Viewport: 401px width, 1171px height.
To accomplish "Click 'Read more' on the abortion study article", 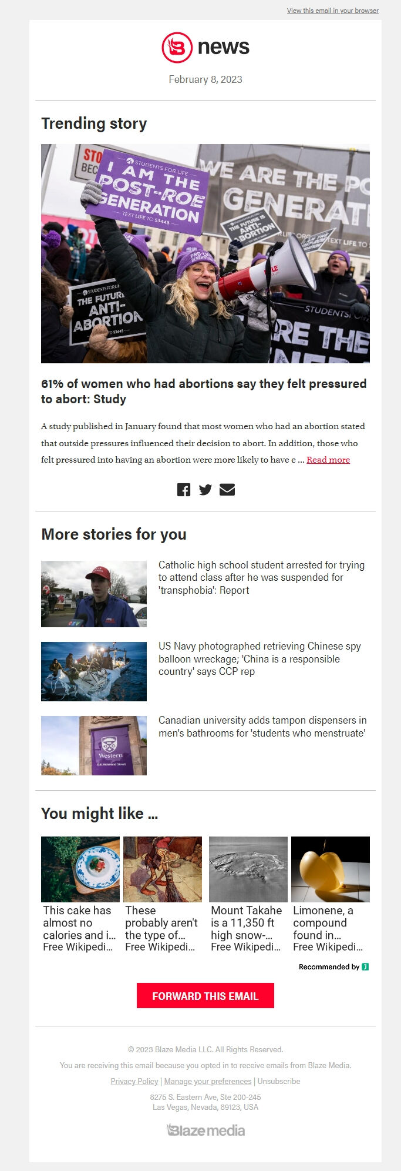I will point(327,460).
